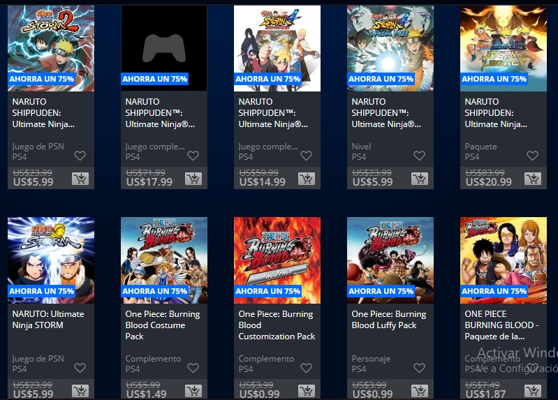558x400 pixels.
Task: Add the US$14.99 Road to Boruto item to cart
Action: click(307, 179)
